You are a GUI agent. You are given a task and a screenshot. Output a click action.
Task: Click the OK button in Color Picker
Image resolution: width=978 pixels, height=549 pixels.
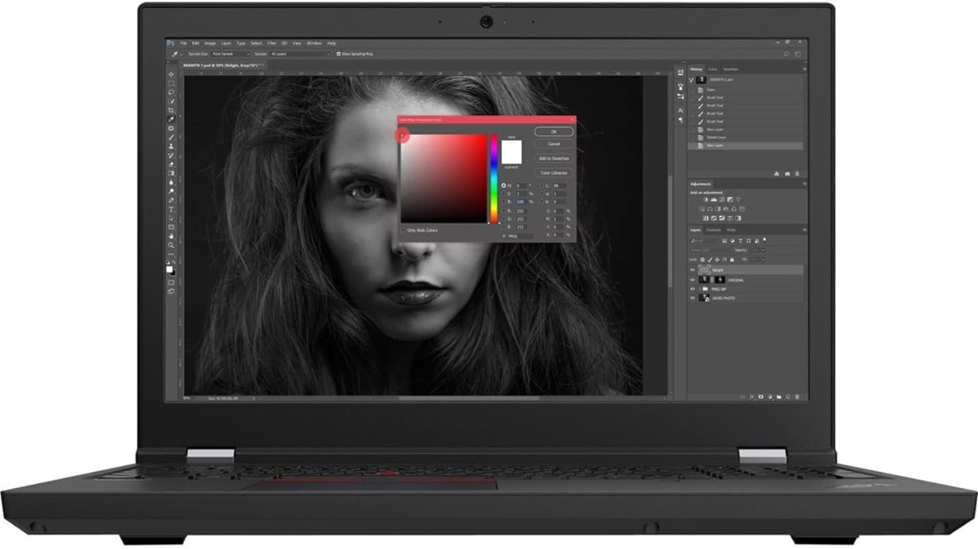[554, 131]
